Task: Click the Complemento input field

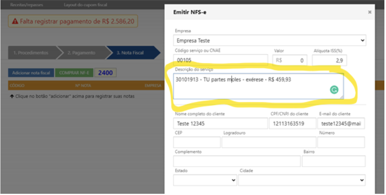Action: point(237,161)
